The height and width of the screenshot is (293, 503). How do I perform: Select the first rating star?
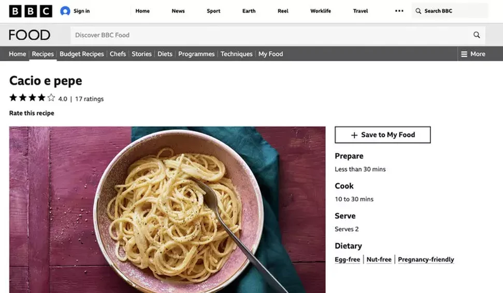(x=13, y=97)
